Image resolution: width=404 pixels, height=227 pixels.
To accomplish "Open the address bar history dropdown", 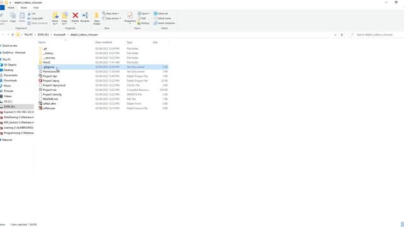I will 335,35.
